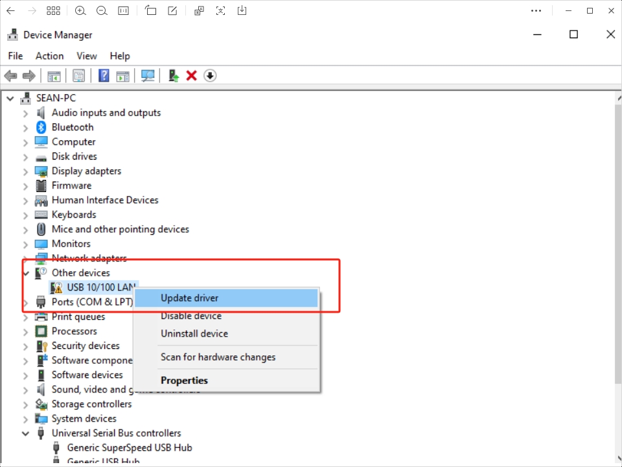Select Update driver from context menu
Image resolution: width=622 pixels, height=467 pixels.
pos(190,298)
